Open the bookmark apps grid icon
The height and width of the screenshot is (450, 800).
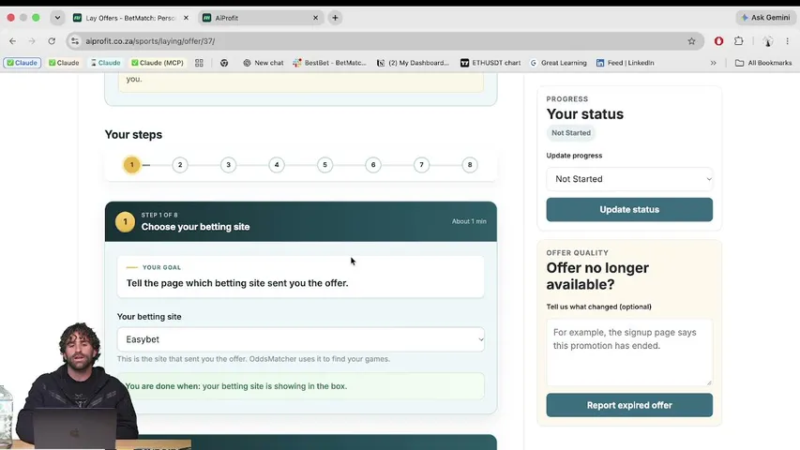pyautogui.click(x=199, y=63)
